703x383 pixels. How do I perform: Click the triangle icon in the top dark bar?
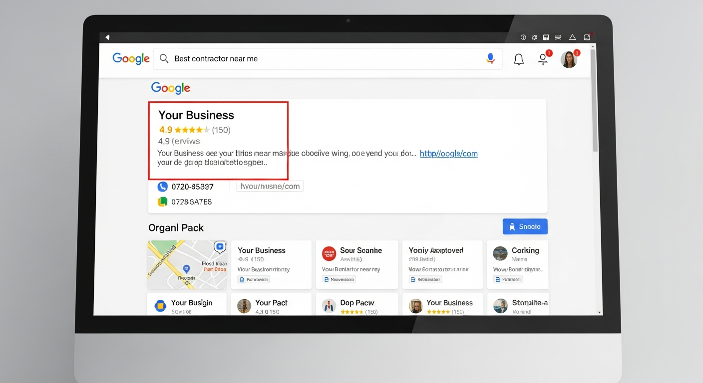click(x=572, y=37)
